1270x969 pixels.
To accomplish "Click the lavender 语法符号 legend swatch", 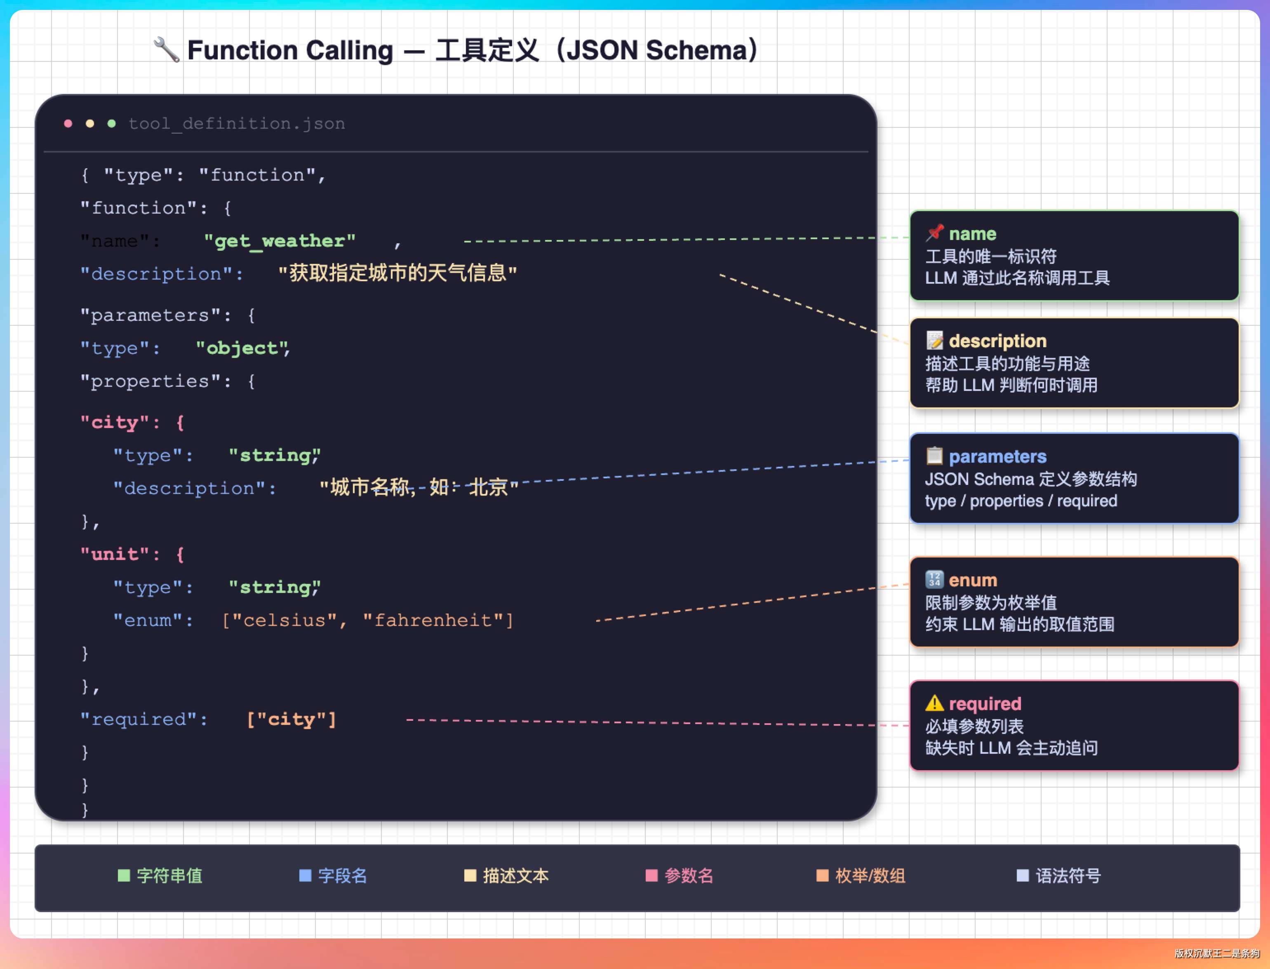I will coord(1023,875).
